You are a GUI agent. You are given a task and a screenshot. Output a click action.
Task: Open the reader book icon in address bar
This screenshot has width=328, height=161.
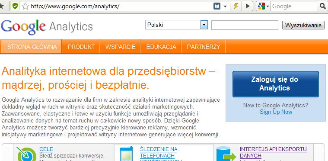click(x=217, y=6)
